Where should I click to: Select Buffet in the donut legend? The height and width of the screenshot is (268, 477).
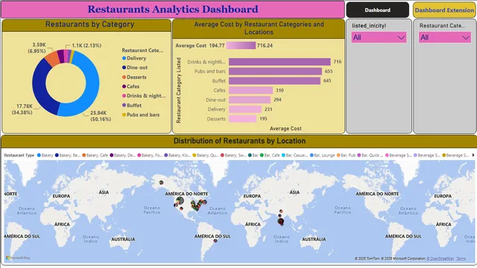click(x=132, y=105)
